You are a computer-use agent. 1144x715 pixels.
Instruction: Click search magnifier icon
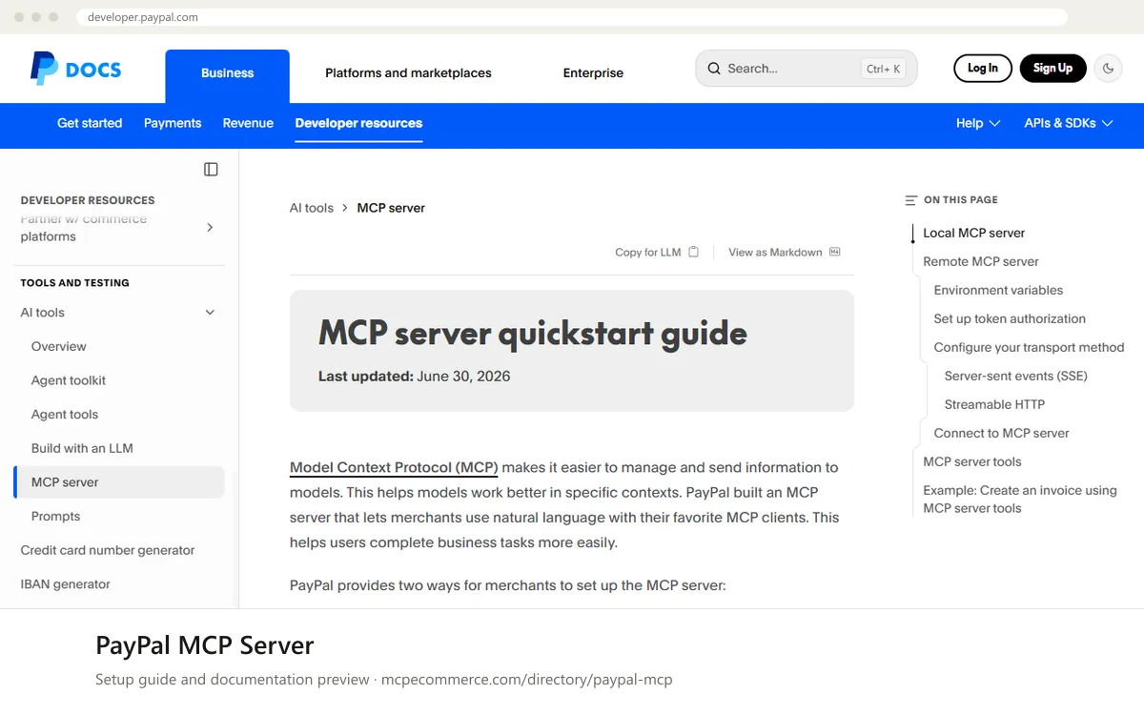pos(713,69)
